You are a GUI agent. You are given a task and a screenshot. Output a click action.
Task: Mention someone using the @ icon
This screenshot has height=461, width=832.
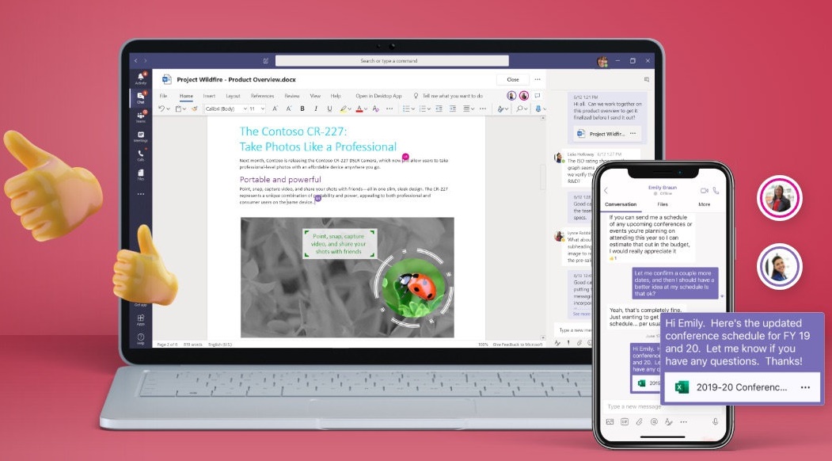[x=654, y=421]
